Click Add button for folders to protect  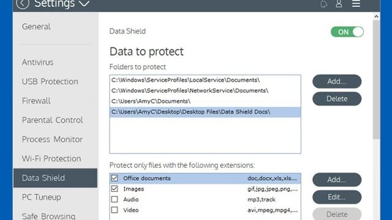tap(337, 81)
